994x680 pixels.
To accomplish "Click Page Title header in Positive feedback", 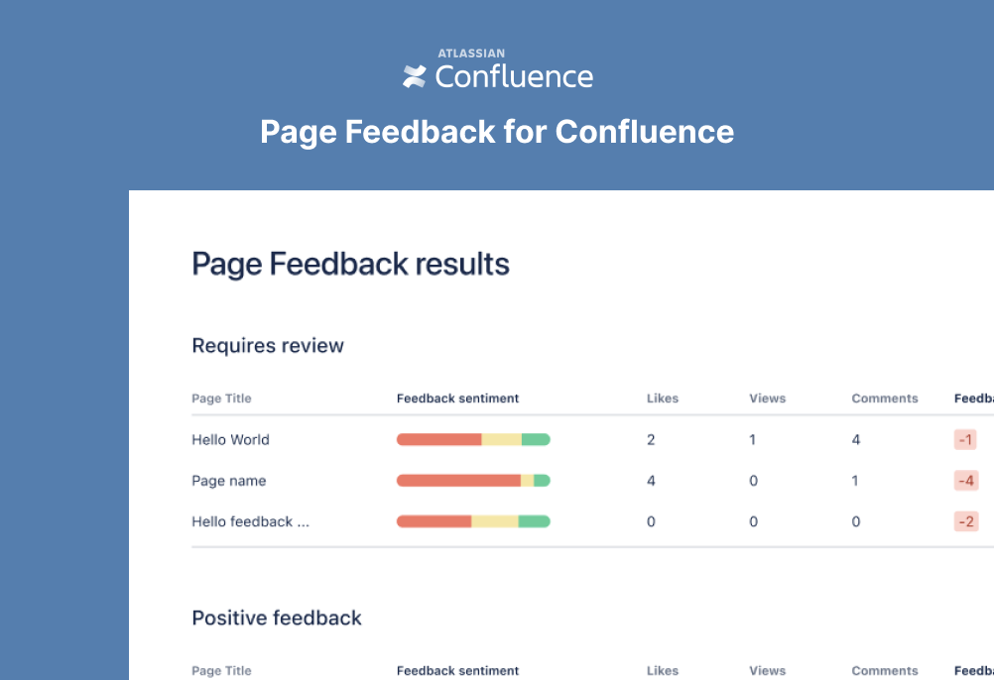I will click(x=222, y=670).
